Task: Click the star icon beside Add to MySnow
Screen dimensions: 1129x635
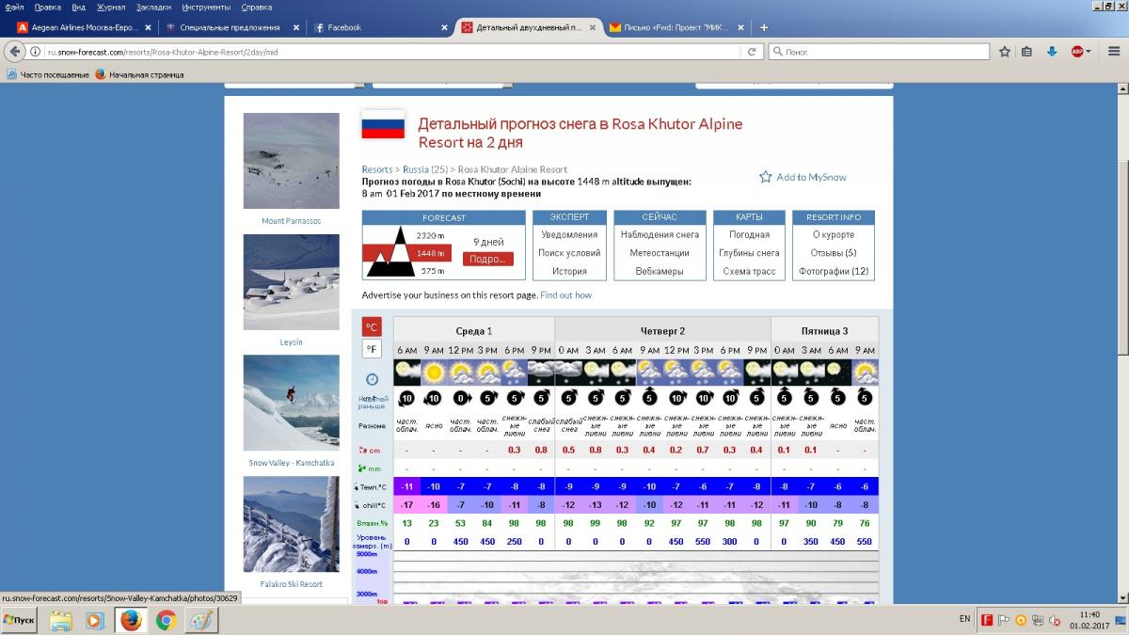Action: coord(766,177)
